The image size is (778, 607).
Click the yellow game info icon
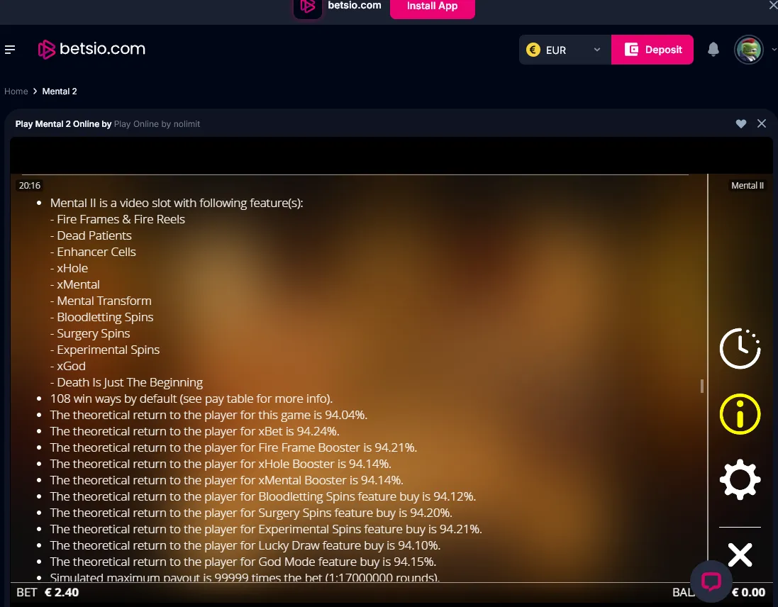coord(740,414)
